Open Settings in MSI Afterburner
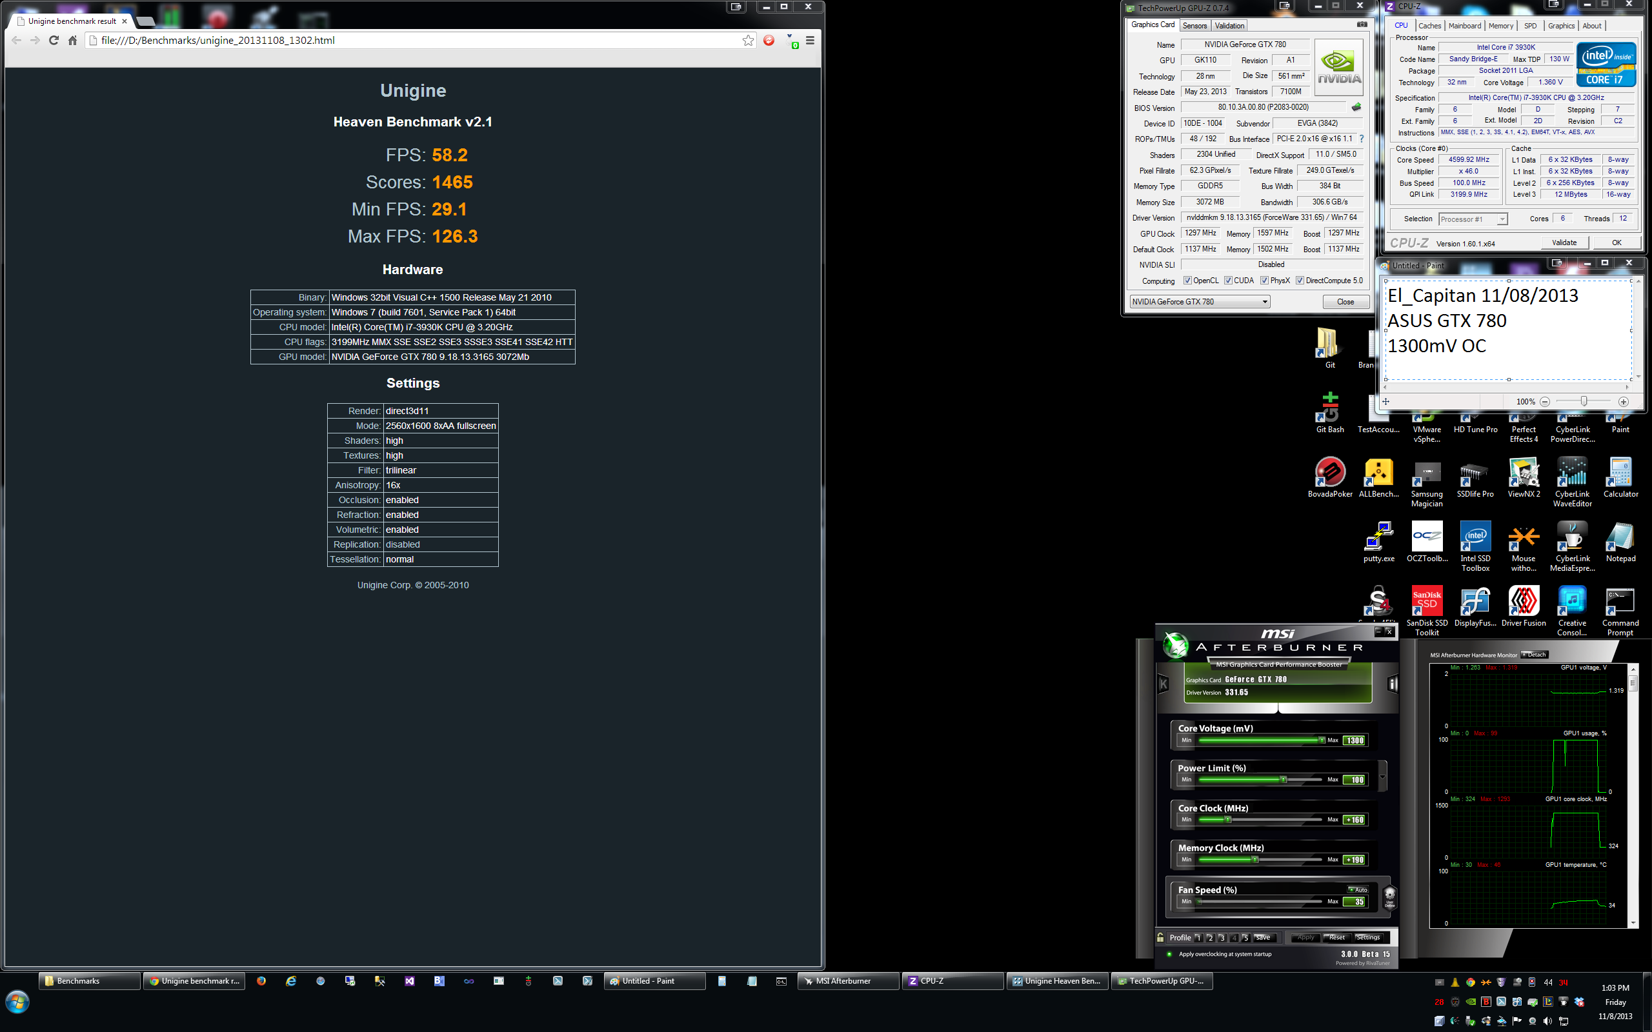Screen dimensions: 1652x1032 click(1367, 937)
